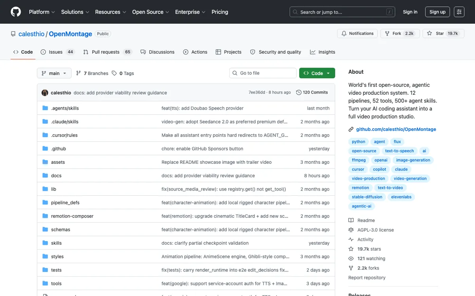Open the GitHub home logo
This screenshot has height=296, width=475.
click(16, 12)
